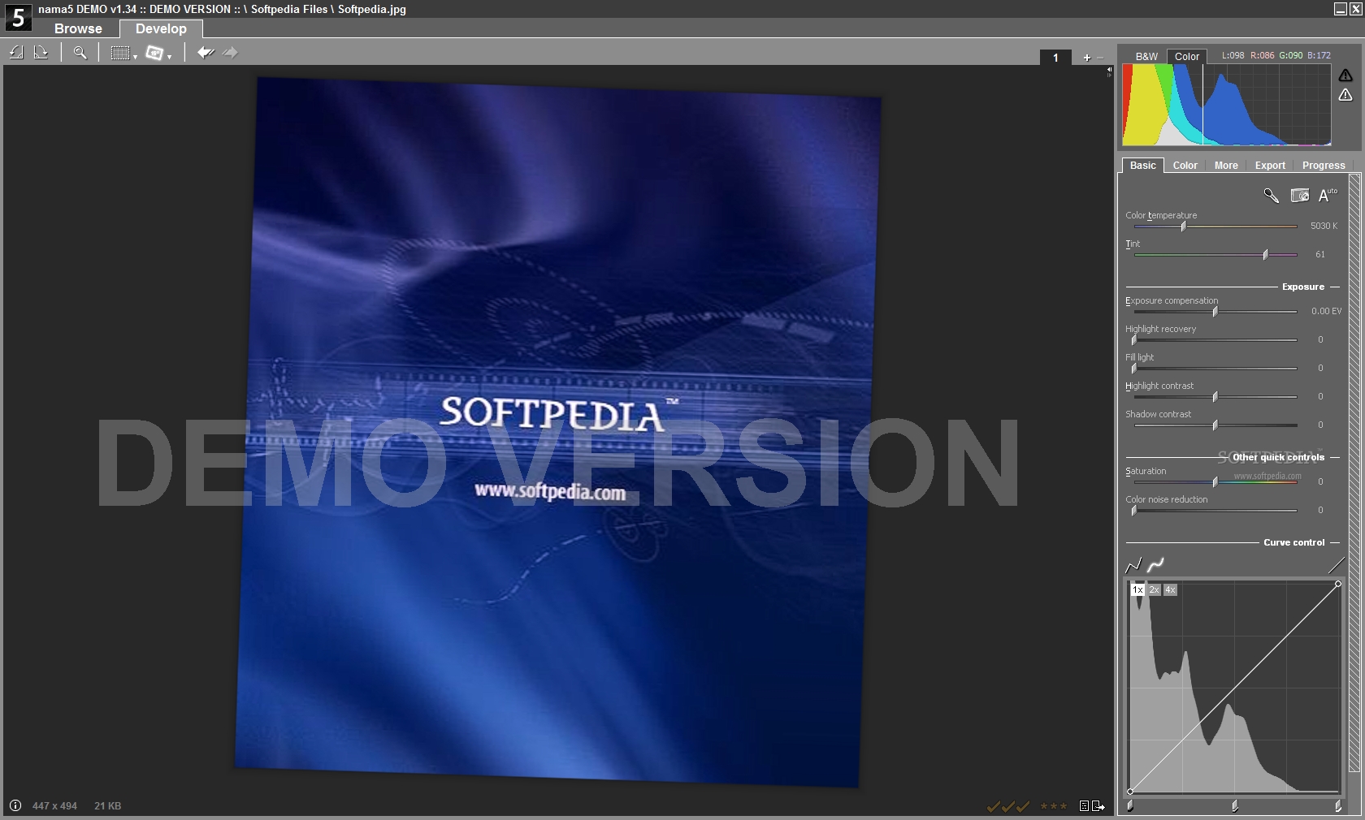
Task: Click the 5030 K temperature value
Action: [1324, 226]
